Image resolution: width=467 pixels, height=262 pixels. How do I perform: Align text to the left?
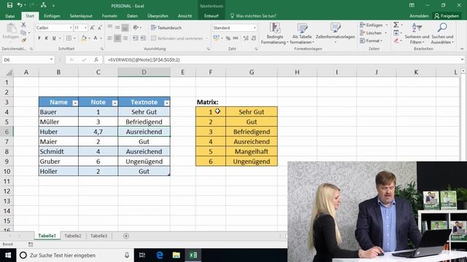point(110,38)
